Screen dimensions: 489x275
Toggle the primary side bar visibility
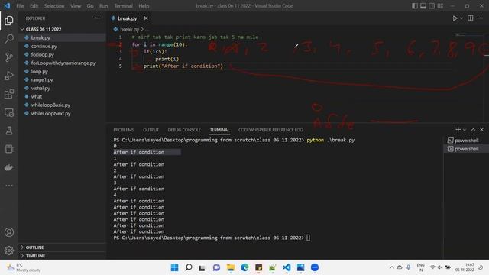pyautogui.click(x=415, y=6)
